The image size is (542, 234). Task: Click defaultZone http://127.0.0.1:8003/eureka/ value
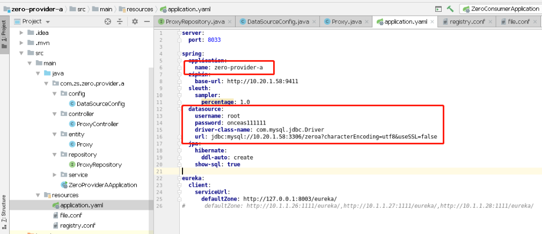(290, 199)
